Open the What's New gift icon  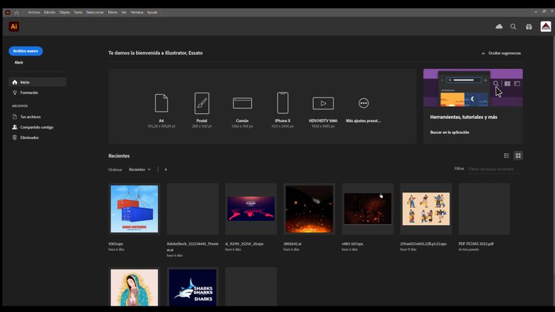pyautogui.click(x=529, y=27)
